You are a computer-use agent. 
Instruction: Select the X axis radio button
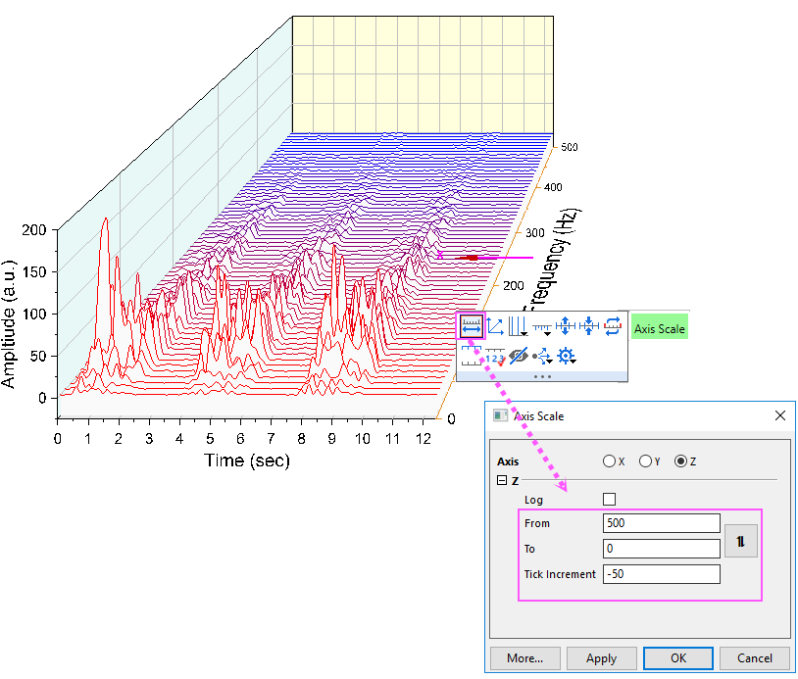click(x=609, y=461)
